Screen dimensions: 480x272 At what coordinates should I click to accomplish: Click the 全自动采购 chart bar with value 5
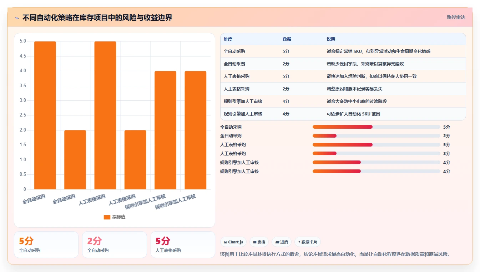coord(45,115)
